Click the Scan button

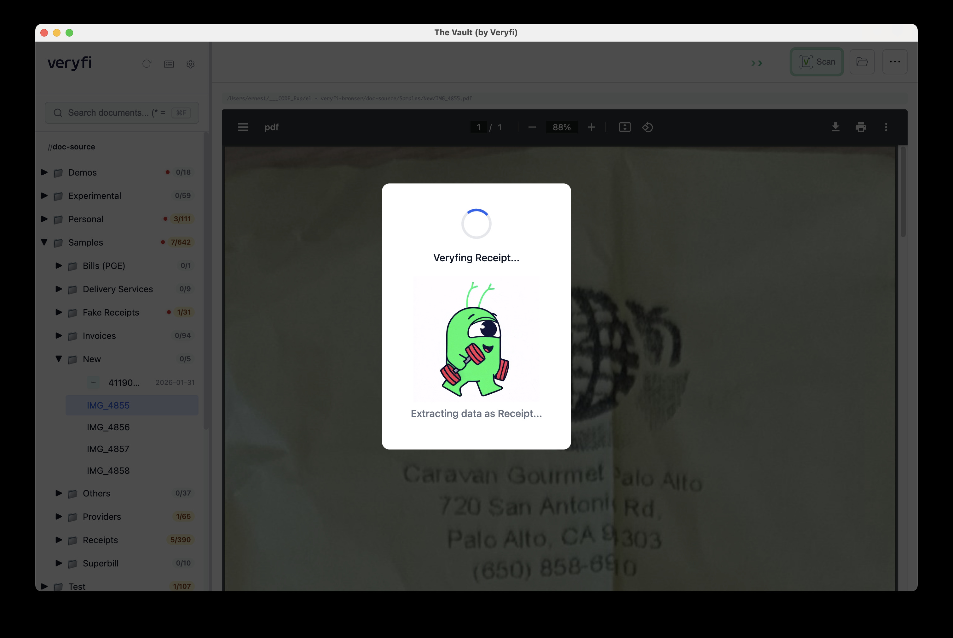[816, 61]
